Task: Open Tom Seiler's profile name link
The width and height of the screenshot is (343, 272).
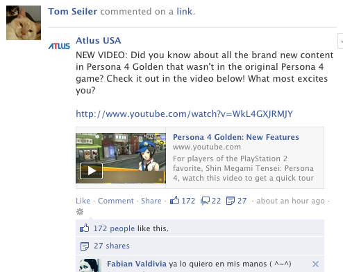Action: point(73,11)
